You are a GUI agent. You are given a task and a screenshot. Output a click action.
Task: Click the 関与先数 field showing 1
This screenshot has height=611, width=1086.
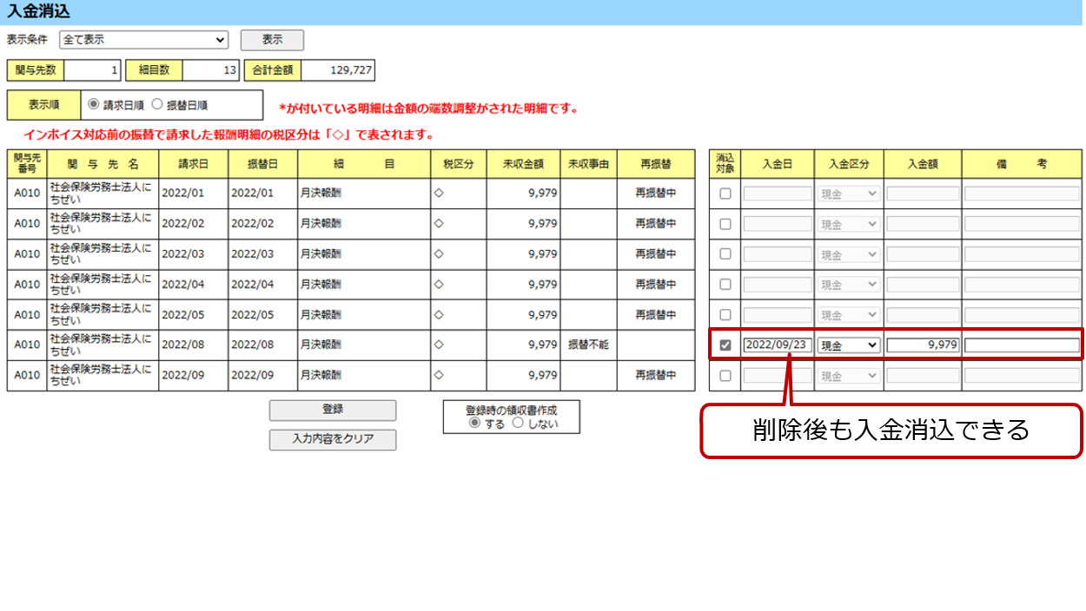tap(92, 70)
